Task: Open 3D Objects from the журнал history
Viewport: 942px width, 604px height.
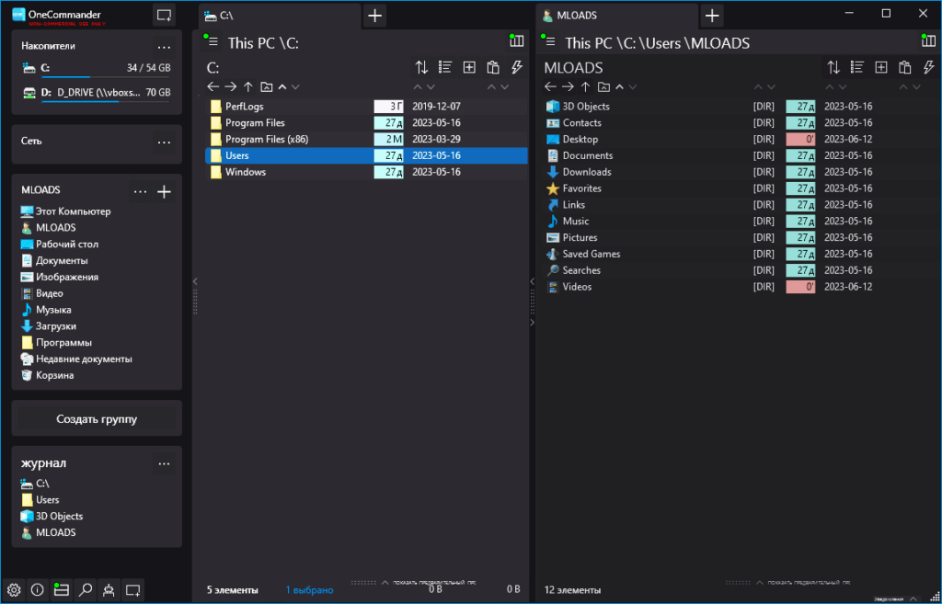Action: coord(52,516)
